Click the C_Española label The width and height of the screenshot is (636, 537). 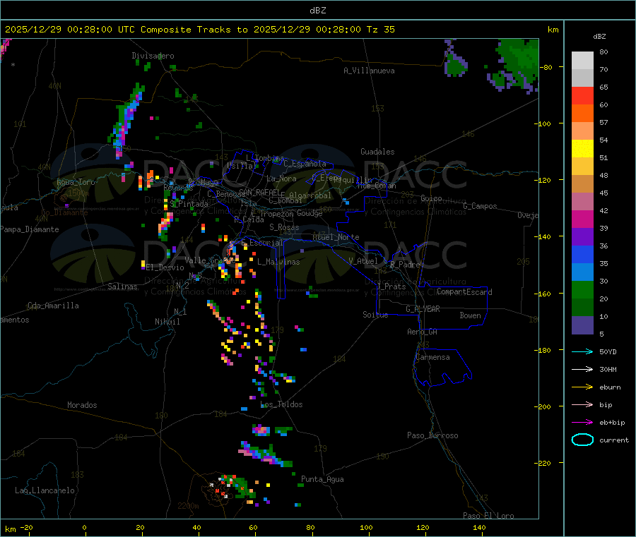pyautogui.click(x=305, y=164)
